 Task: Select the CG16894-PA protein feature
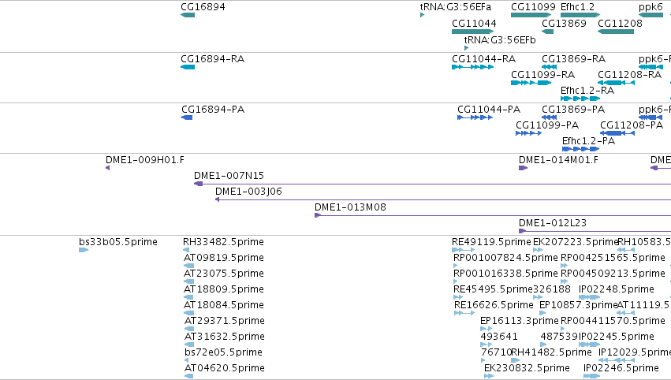coord(187,117)
